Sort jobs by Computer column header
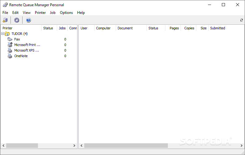245x155 pixels. pyautogui.click(x=105, y=28)
